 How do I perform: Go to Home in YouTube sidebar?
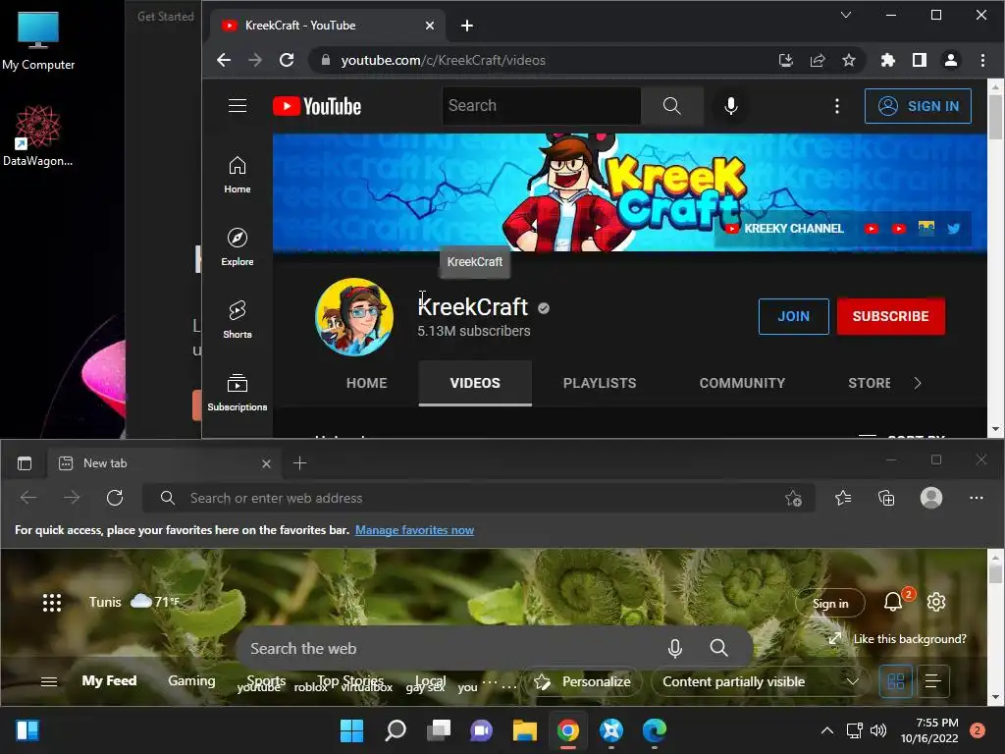tap(238, 175)
